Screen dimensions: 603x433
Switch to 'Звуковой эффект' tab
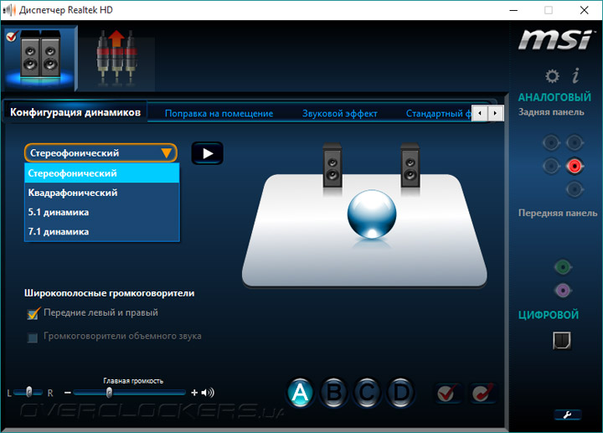(339, 113)
